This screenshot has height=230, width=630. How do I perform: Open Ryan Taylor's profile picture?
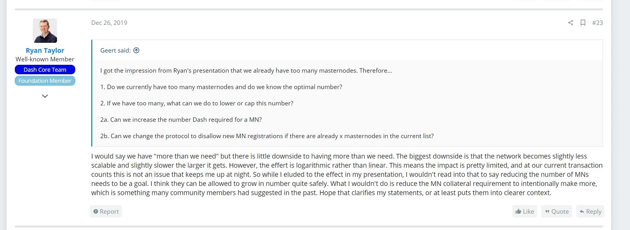click(x=45, y=31)
